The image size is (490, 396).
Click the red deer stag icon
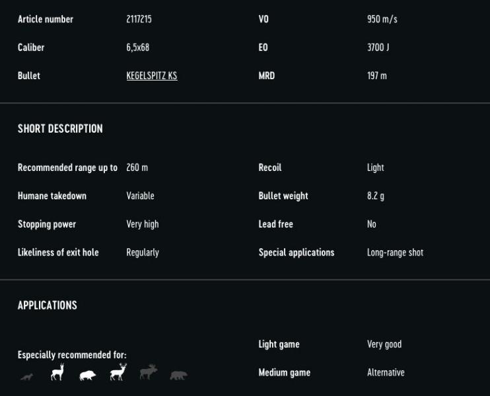pyautogui.click(x=118, y=372)
